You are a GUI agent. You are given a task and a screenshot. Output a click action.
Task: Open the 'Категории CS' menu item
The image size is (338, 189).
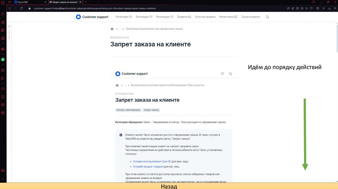(x=124, y=17)
